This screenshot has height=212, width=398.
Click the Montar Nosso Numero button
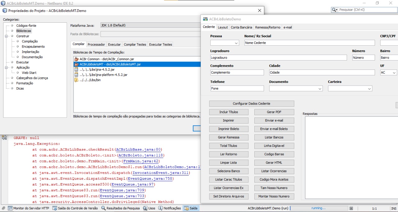point(274,196)
